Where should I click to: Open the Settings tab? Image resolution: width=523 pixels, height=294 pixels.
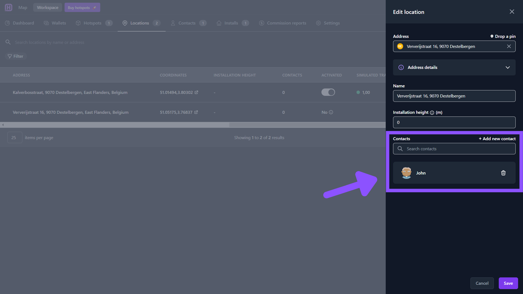(328, 23)
